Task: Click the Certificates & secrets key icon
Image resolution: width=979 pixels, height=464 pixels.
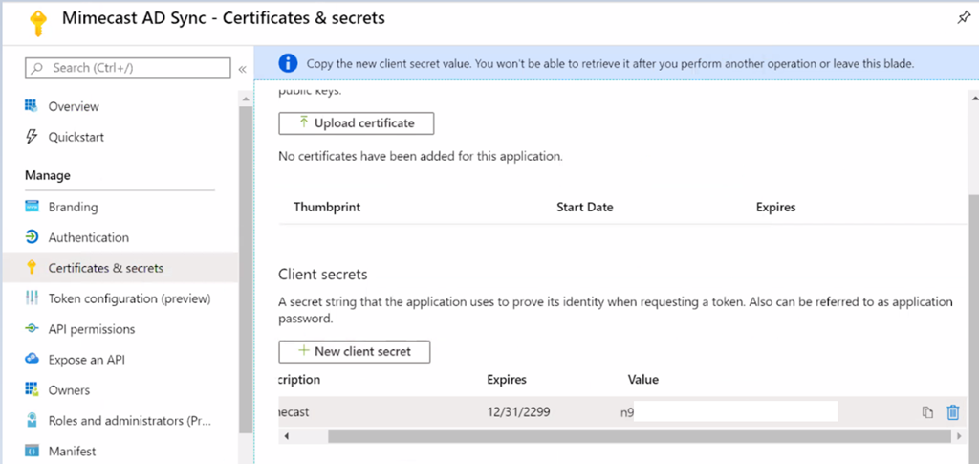Action: pyautogui.click(x=32, y=267)
